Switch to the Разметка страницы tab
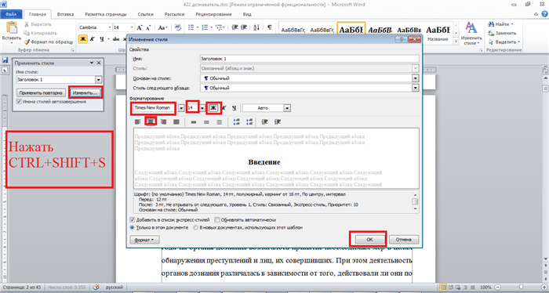The height and width of the screenshot is (293, 549). (x=106, y=14)
